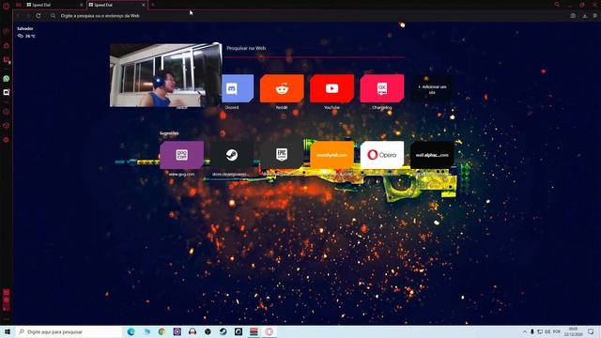601x338 pixels.
Task: Open the Reddit speed dial tile
Action: point(282,88)
